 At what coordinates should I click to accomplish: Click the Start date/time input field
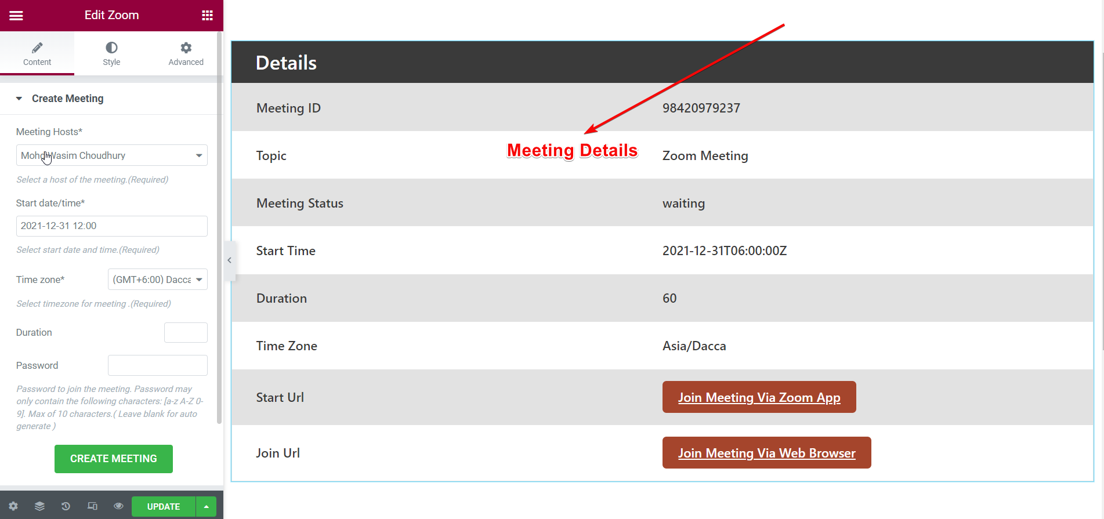click(x=111, y=226)
